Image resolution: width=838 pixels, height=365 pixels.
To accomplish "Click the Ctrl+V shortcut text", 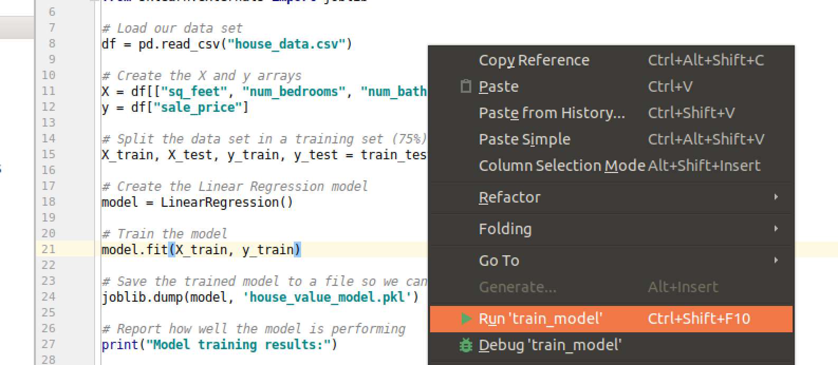I will pyautogui.click(x=670, y=87).
